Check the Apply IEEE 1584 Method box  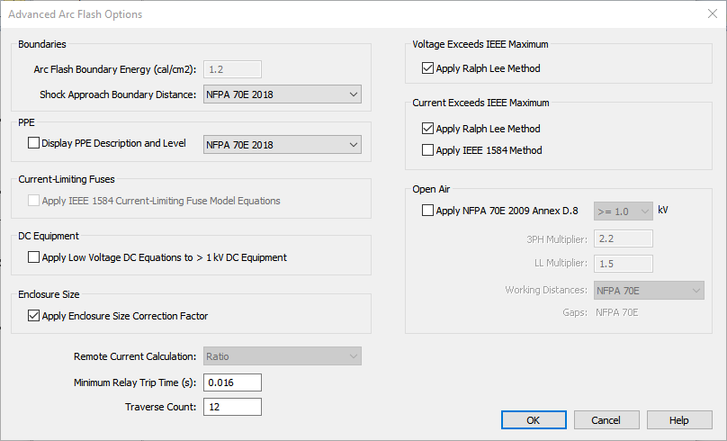point(428,150)
